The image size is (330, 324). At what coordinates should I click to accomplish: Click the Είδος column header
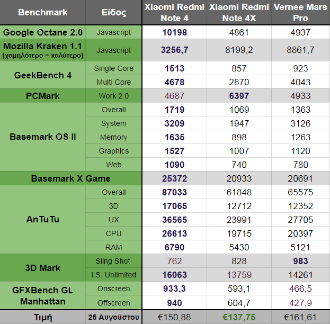pyautogui.click(x=114, y=12)
